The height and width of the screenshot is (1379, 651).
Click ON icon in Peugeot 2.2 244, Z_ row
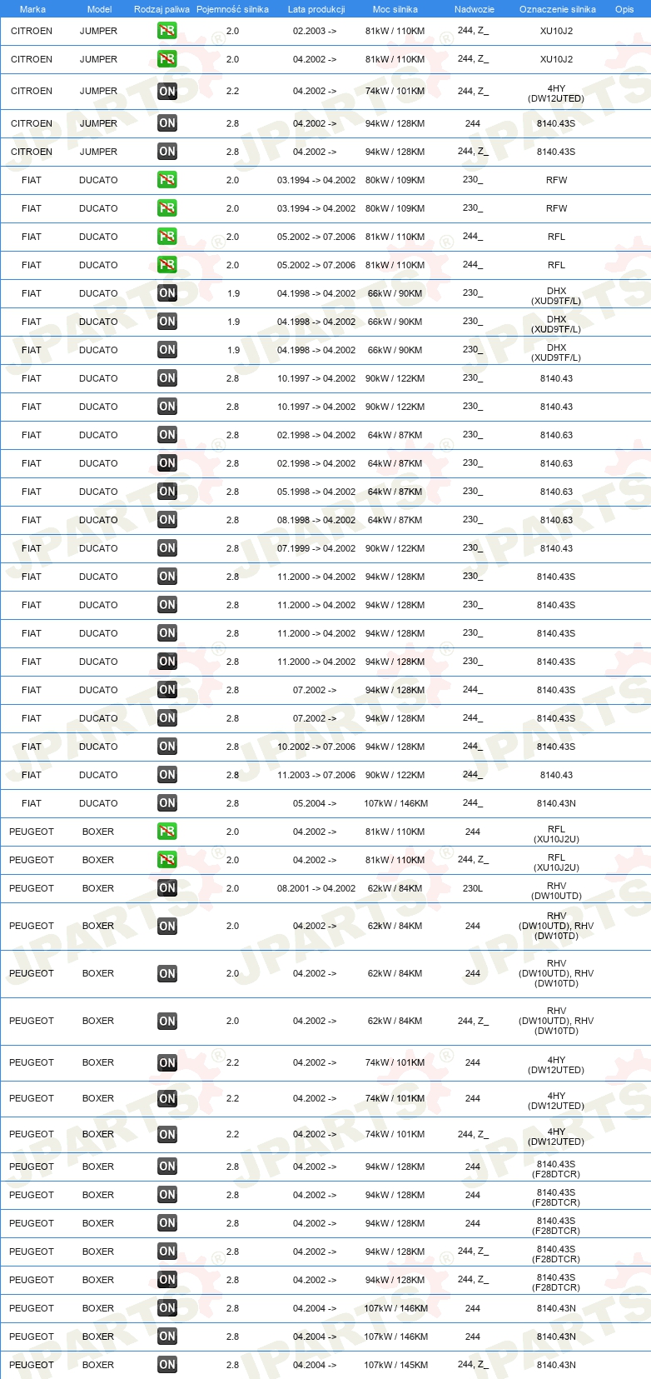point(167,1135)
